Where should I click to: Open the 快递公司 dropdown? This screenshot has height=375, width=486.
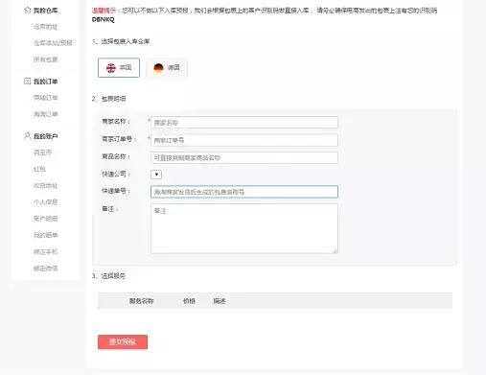click(x=156, y=175)
